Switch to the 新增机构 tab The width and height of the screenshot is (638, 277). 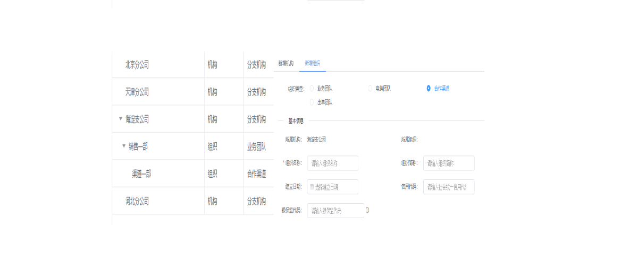pyautogui.click(x=286, y=63)
